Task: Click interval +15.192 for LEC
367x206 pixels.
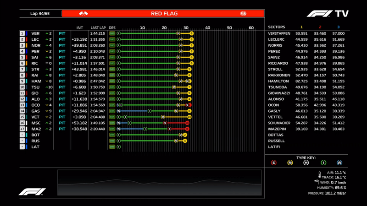Action: pyautogui.click(x=79, y=39)
